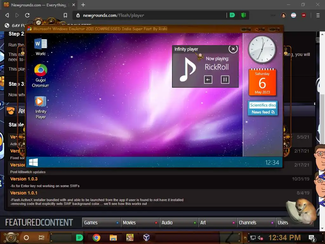Open the Art featured content tab
The height and width of the screenshot is (244, 325).
point(218,222)
